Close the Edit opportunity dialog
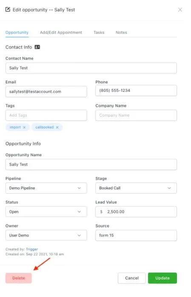Viewport: 191px width, 297px height. (180, 10)
